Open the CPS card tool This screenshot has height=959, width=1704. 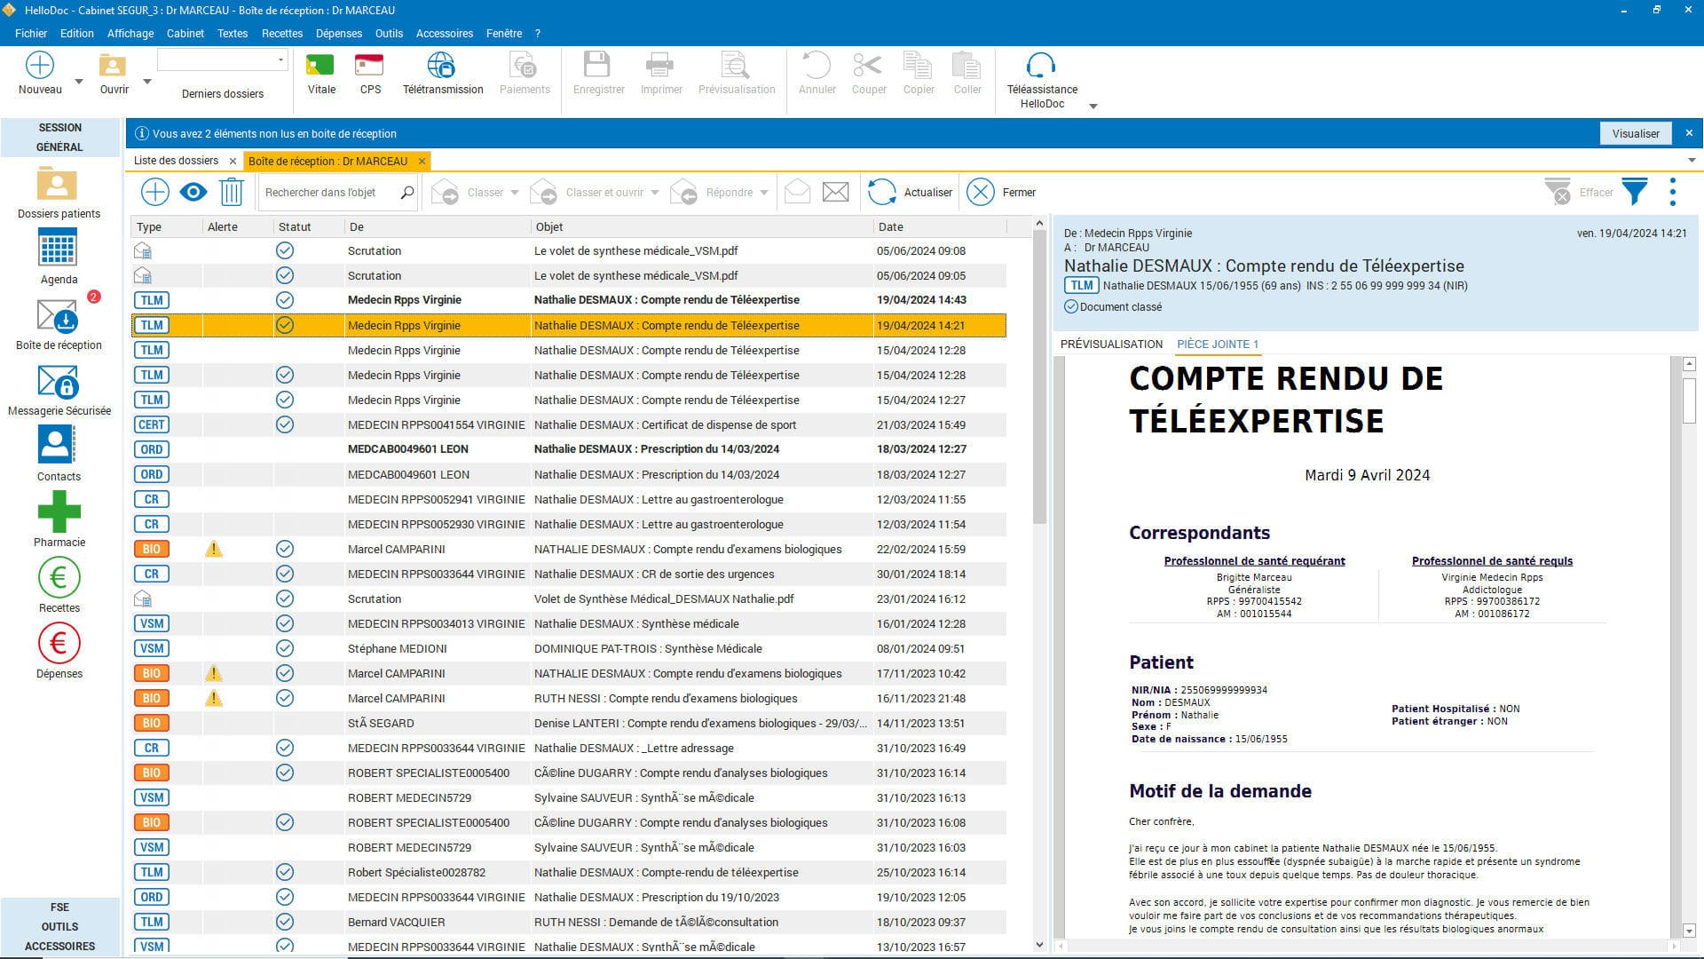370,73
